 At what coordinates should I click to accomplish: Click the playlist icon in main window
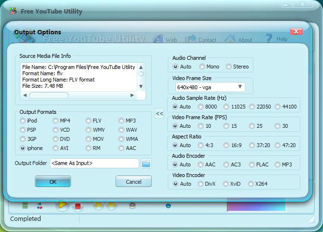pyautogui.click(x=25, y=205)
